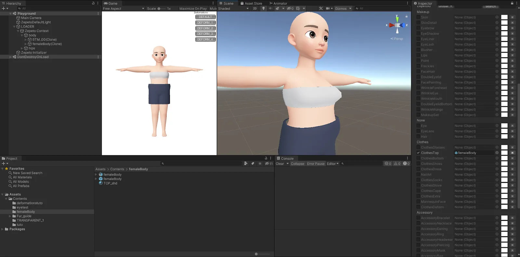The image size is (520, 257).
Task: Click the DEFORM_3 button in Game view
Action: point(205,34)
